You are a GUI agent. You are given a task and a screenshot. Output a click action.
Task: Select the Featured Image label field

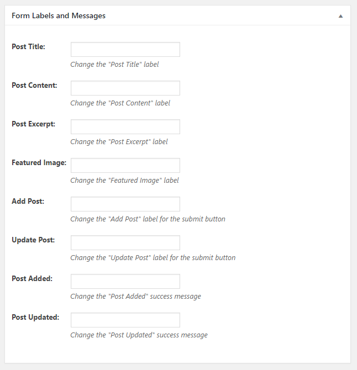[125, 165]
